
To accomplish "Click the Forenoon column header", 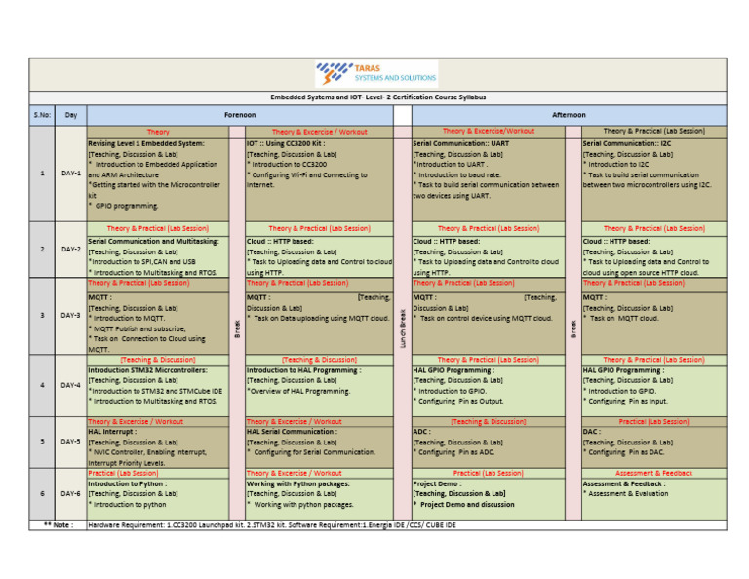I will click(x=239, y=115).
